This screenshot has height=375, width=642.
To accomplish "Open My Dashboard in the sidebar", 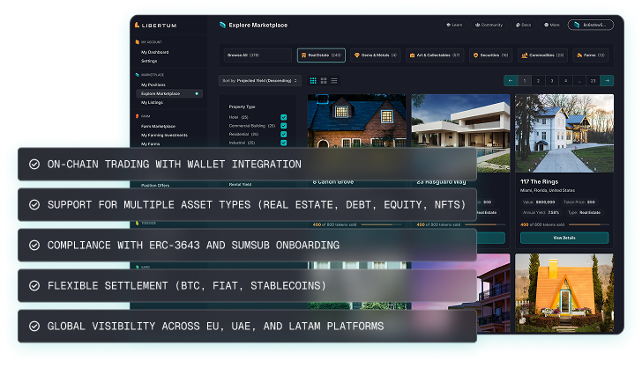I will (155, 52).
